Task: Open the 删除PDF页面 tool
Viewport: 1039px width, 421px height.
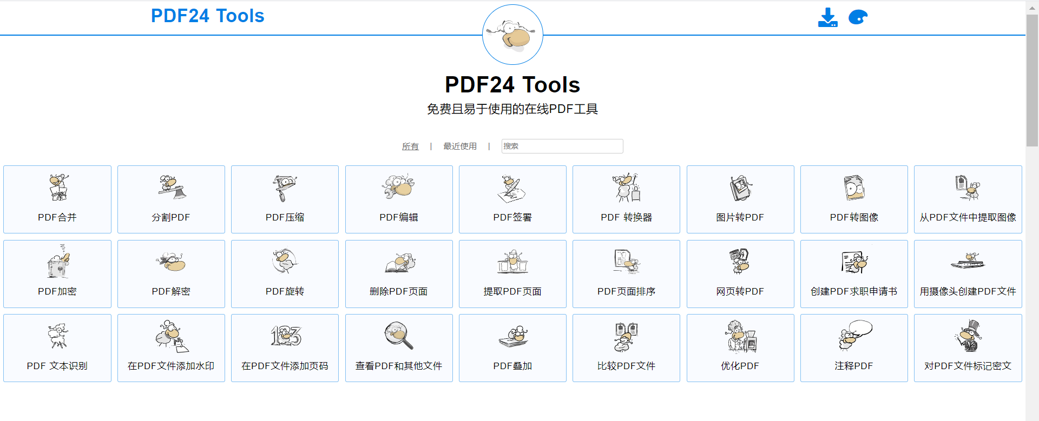Action: pos(399,274)
